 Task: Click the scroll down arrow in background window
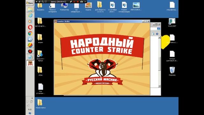[159, 86]
